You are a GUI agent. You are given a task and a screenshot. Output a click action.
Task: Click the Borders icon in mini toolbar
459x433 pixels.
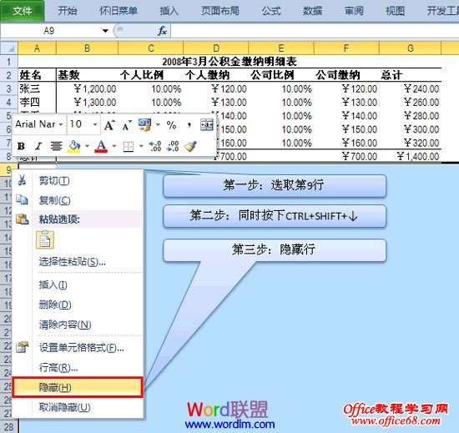tap(129, 146)
